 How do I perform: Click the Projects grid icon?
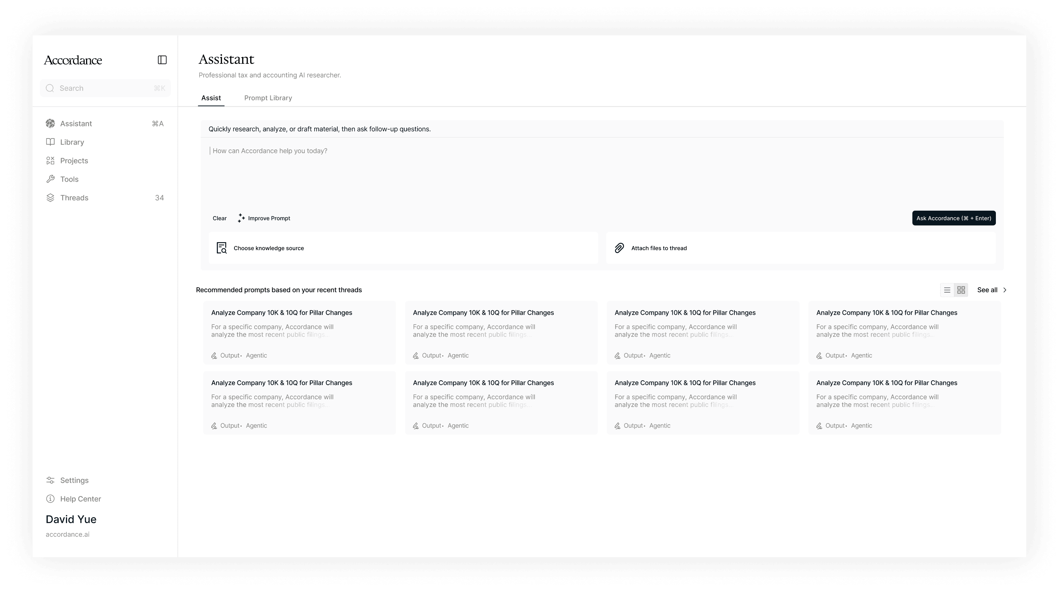tap(51, 161)
